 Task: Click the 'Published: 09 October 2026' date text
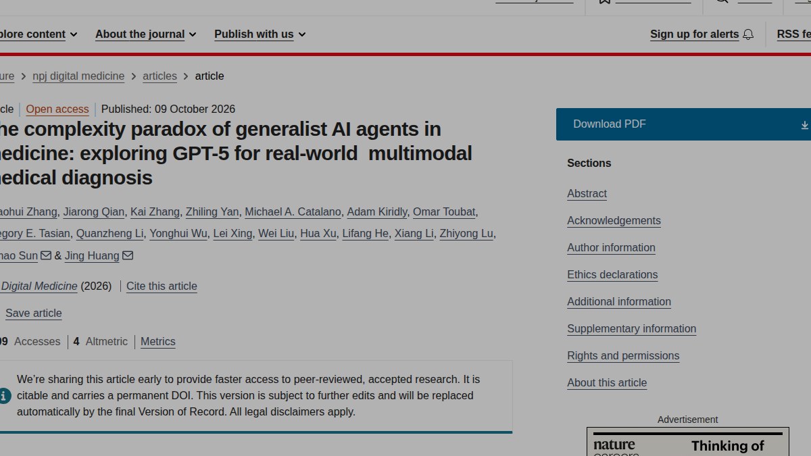(x=168, y=109)
